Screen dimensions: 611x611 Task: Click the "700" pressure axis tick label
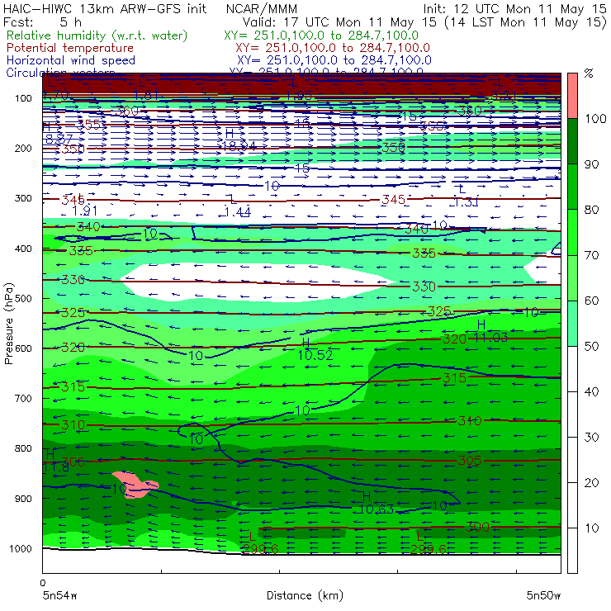[x=23, y=398]
